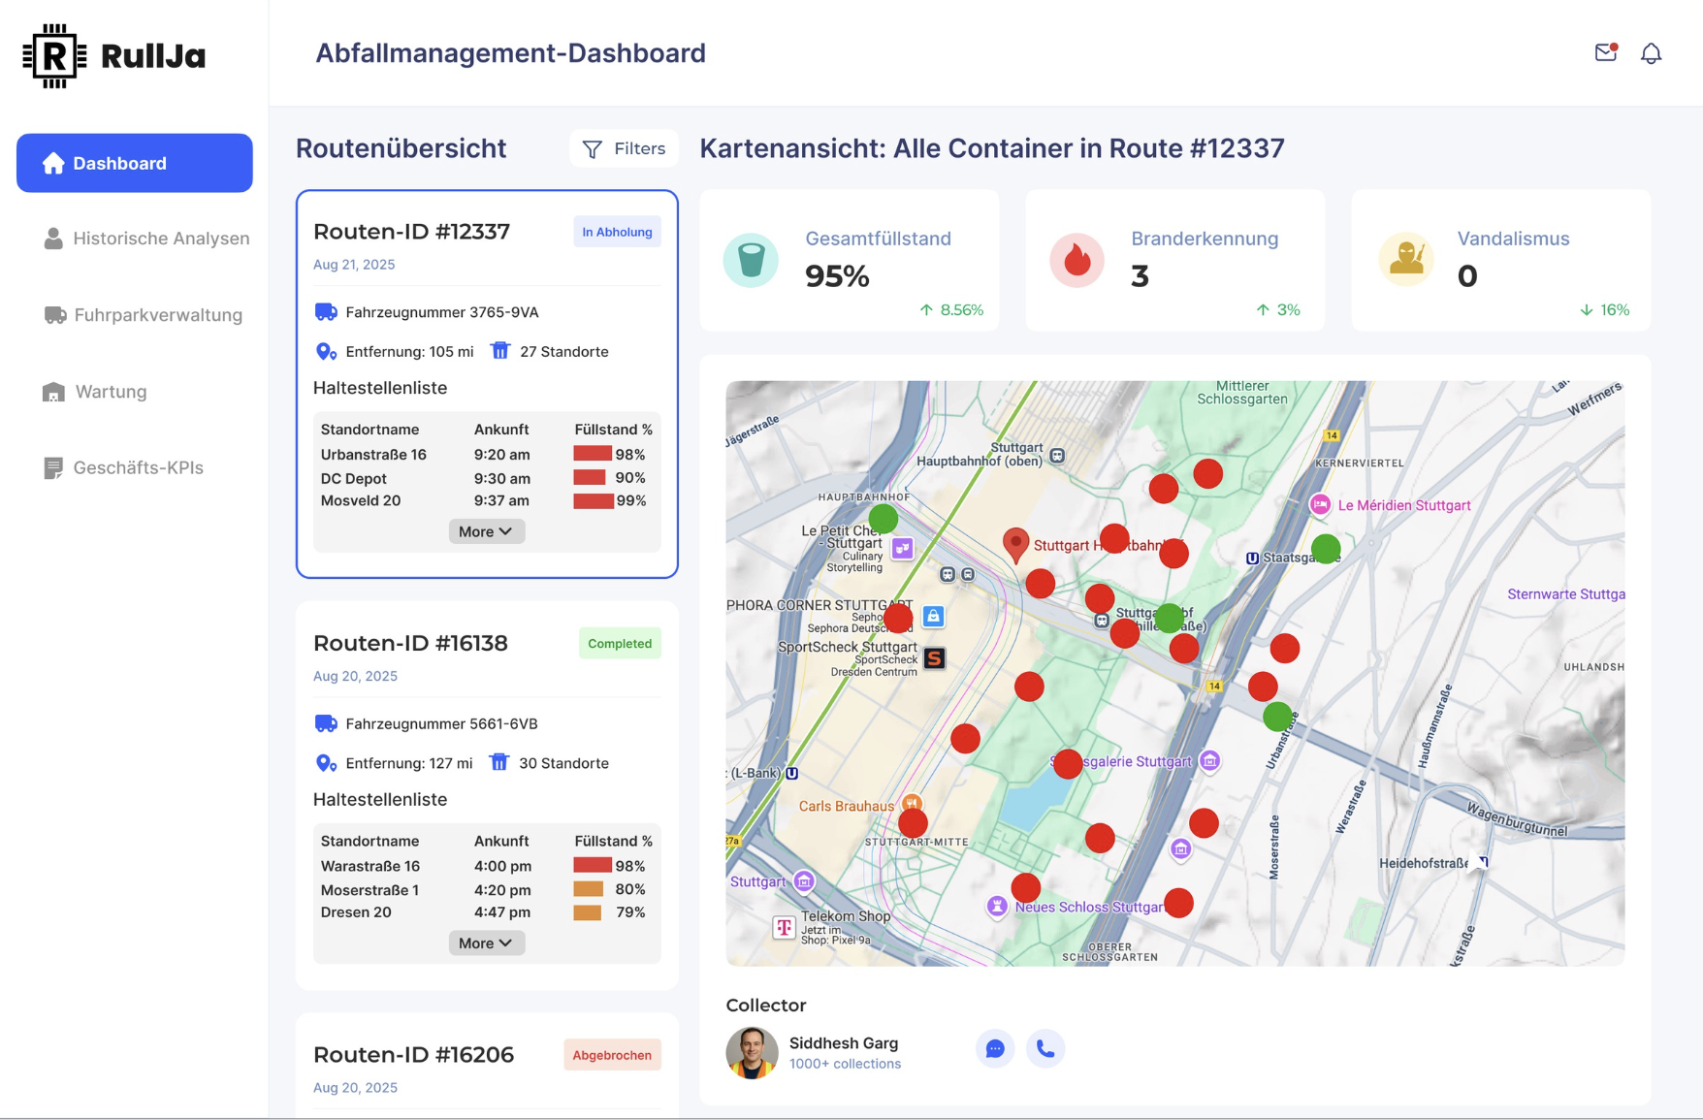Open the Filters dropdown
The image size is (1703, 1119).
(x=624, y=148)
